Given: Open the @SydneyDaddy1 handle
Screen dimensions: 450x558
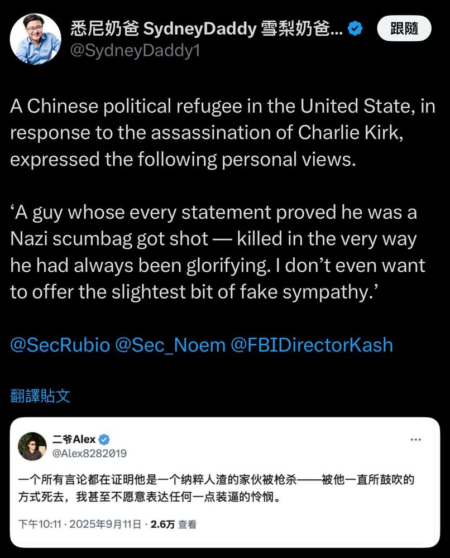Looking at the screenshot, I should click(135, 51).
